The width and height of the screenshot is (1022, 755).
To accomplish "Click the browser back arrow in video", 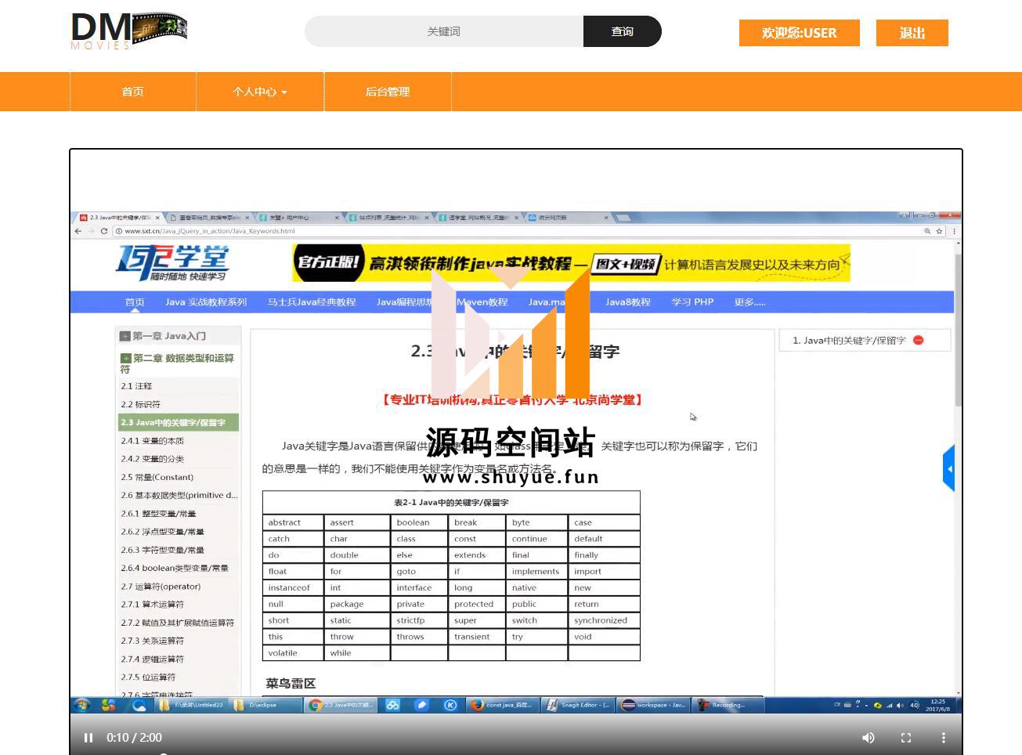I will pyautogui.click(x=78, y=231).
